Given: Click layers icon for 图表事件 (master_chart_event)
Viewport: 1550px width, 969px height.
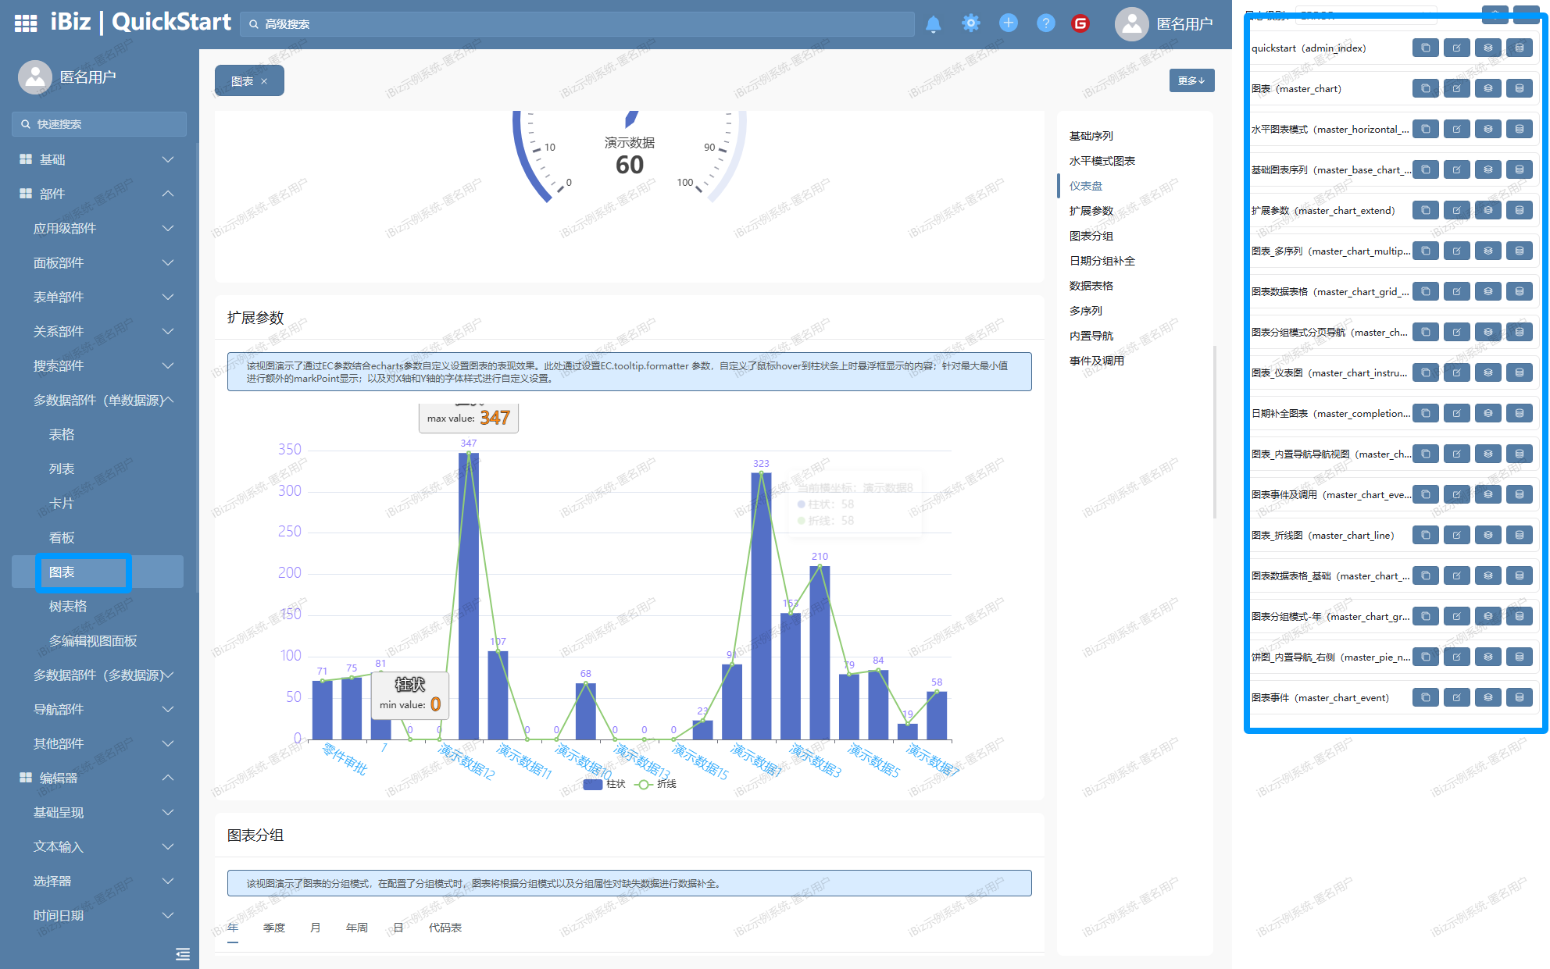Looking at the screenshot, I should pos(1487,698).
